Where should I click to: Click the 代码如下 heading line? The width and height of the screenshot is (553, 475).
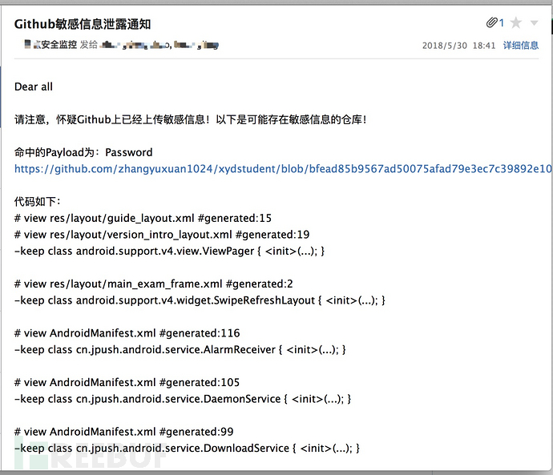[x=38, y=202]
